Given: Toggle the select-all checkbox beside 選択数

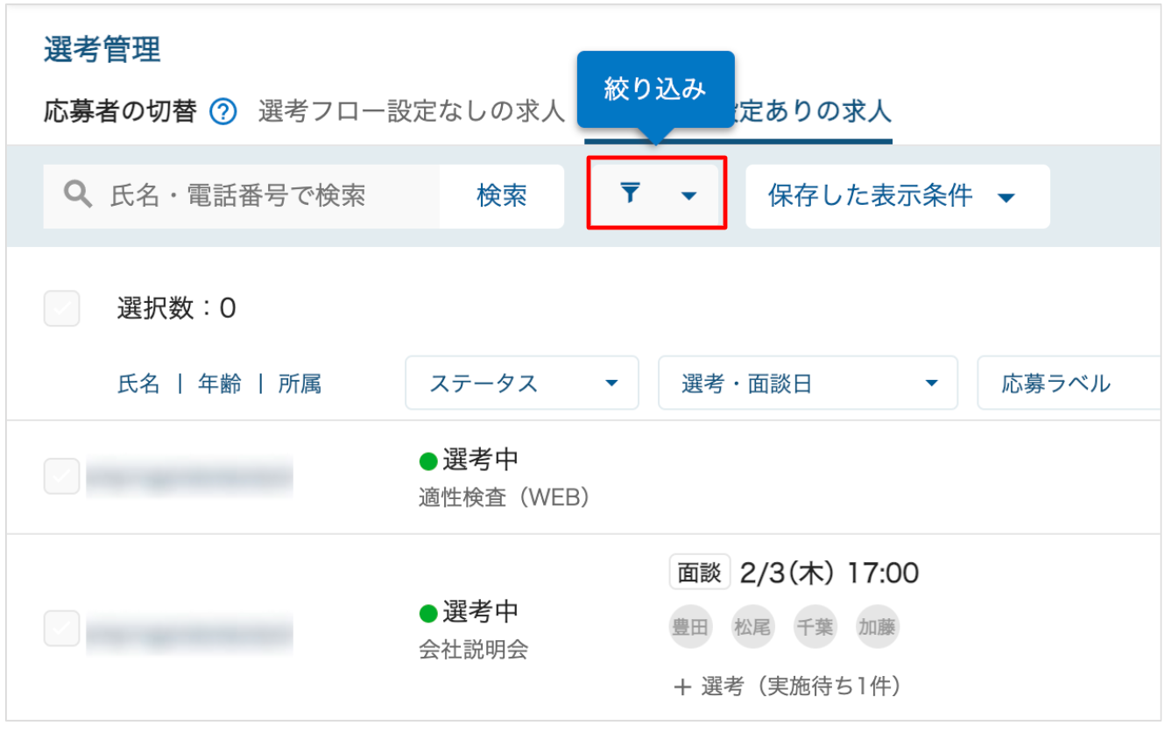Looking at the screenshot, I should 62,308.
